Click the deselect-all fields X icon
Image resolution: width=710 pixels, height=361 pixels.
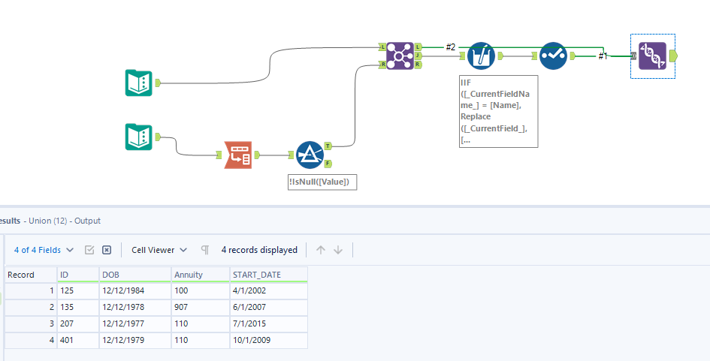(x=107, y=250)
